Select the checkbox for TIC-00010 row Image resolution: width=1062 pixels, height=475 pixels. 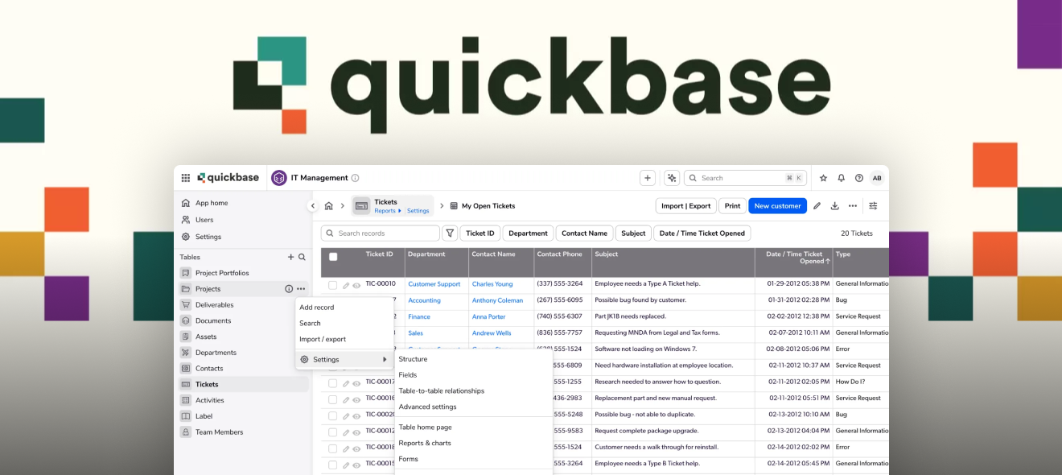332,285
